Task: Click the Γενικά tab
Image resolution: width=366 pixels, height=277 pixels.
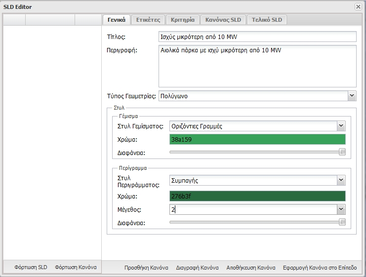Action: (x=117, y=20)
